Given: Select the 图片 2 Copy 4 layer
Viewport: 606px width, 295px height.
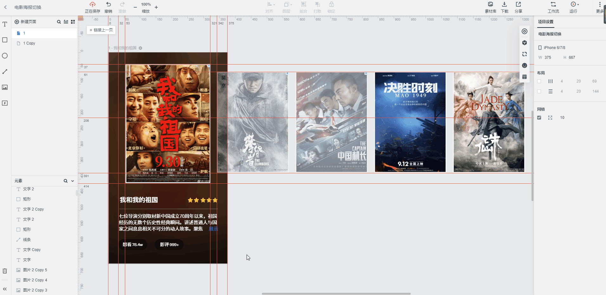Looking at the screenshot, I should [x=44, y=280].
